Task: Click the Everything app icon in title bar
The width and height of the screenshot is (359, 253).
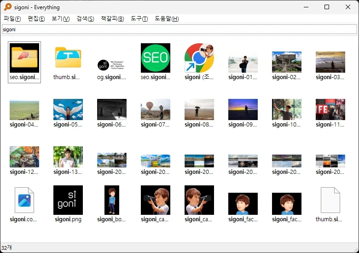Action: click(8, 7)
